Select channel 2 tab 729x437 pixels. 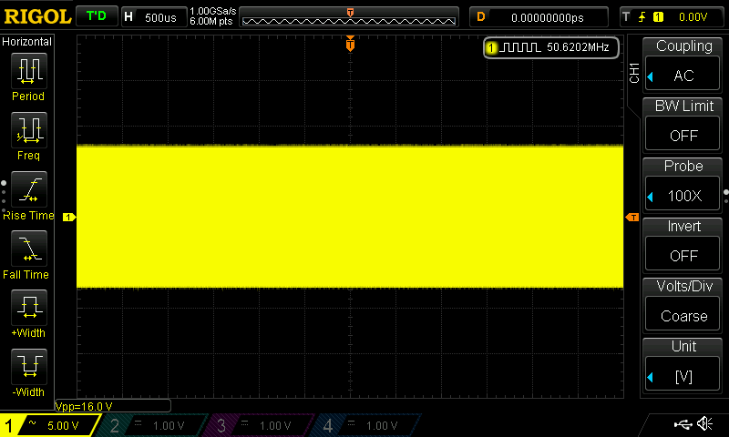coord(153,425)
